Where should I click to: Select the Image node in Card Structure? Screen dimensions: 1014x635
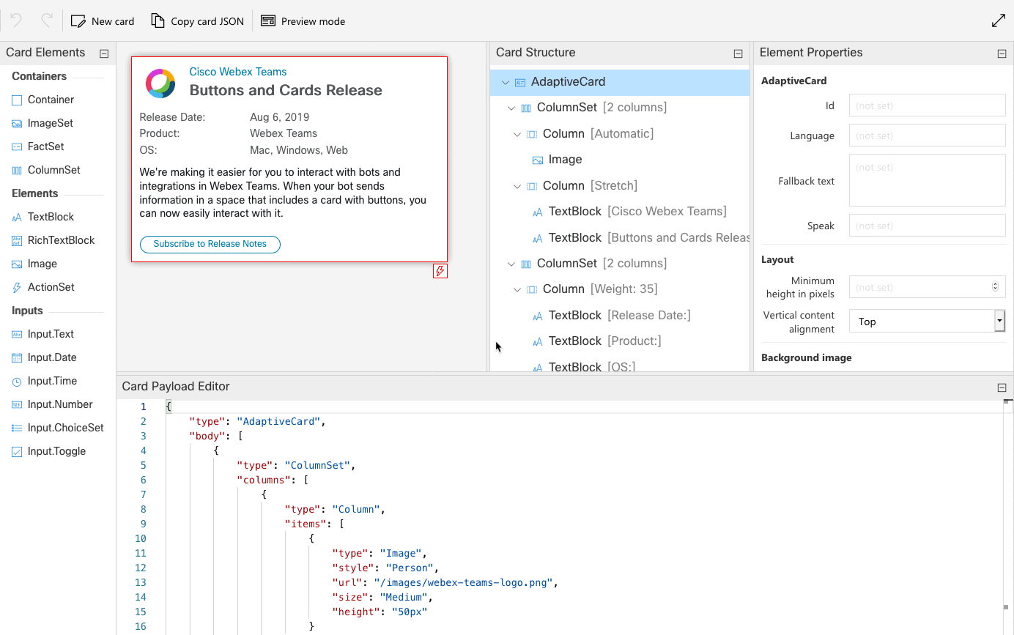620,160
